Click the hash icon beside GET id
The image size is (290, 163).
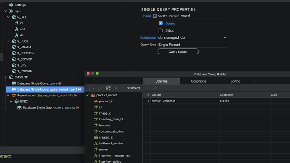pyautogui.click(x=17, y=23)
